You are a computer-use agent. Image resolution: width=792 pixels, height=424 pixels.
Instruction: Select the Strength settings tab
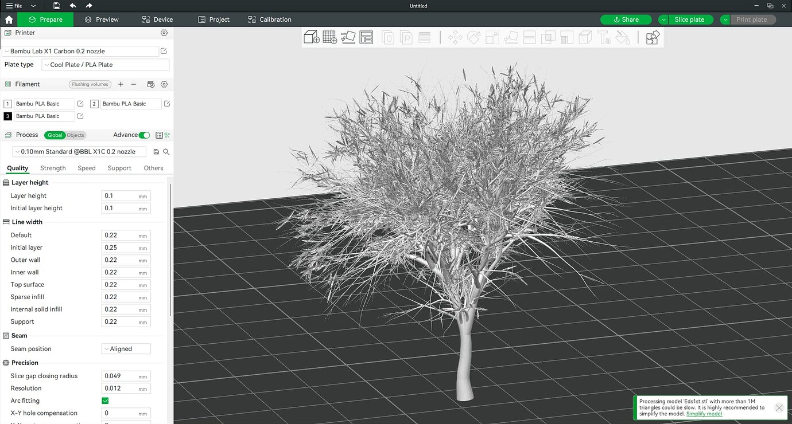53,168
